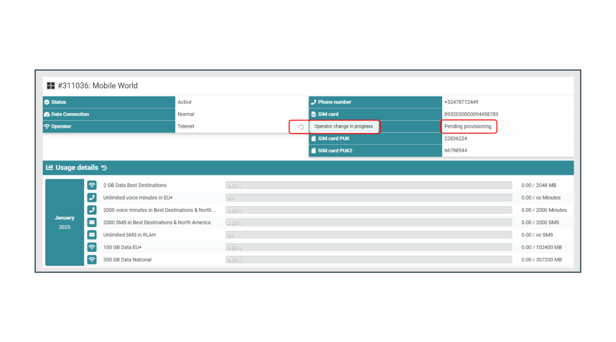Click the SIM card PUK2 icon
The height and width of the screenshot is (342, 616).
[313, 151]
